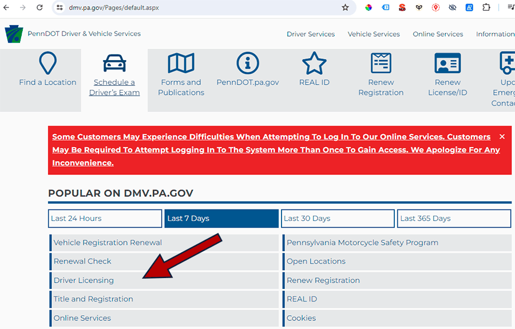Click the Update Emergency Contact icon
This screenshot has height=329, width=515.
(x=507, y=62)
